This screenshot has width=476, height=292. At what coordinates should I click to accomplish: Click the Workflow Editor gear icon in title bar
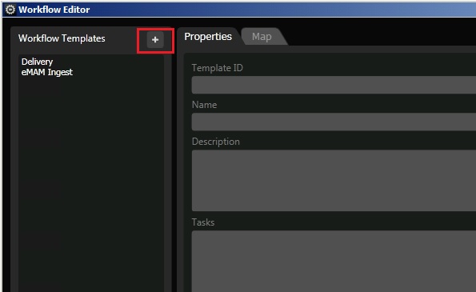click(x=10, y=10)
